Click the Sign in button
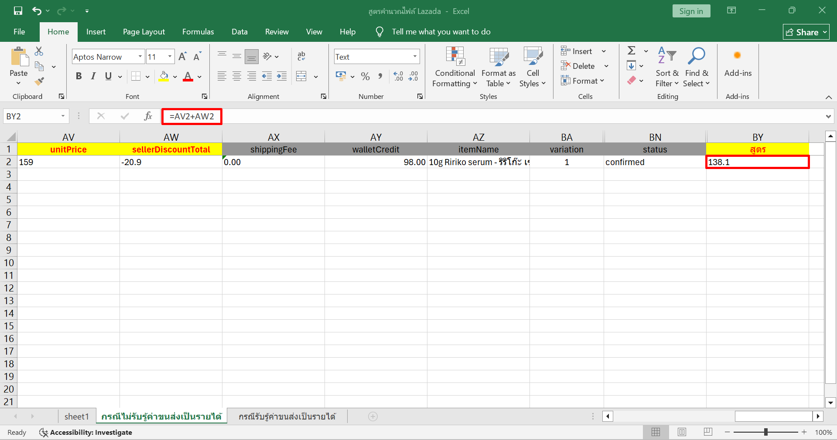Viewport: 837px width, 440px height. click(x=691, y=11)
